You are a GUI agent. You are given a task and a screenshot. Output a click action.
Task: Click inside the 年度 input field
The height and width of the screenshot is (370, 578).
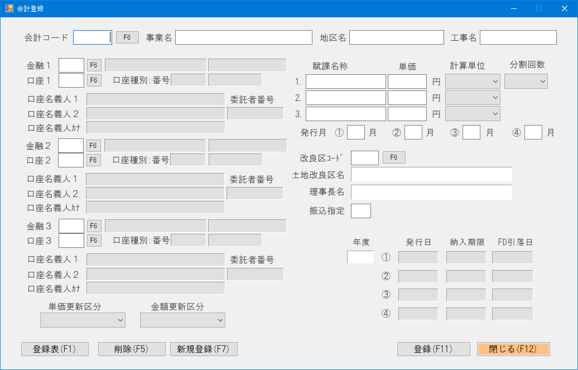359,257
